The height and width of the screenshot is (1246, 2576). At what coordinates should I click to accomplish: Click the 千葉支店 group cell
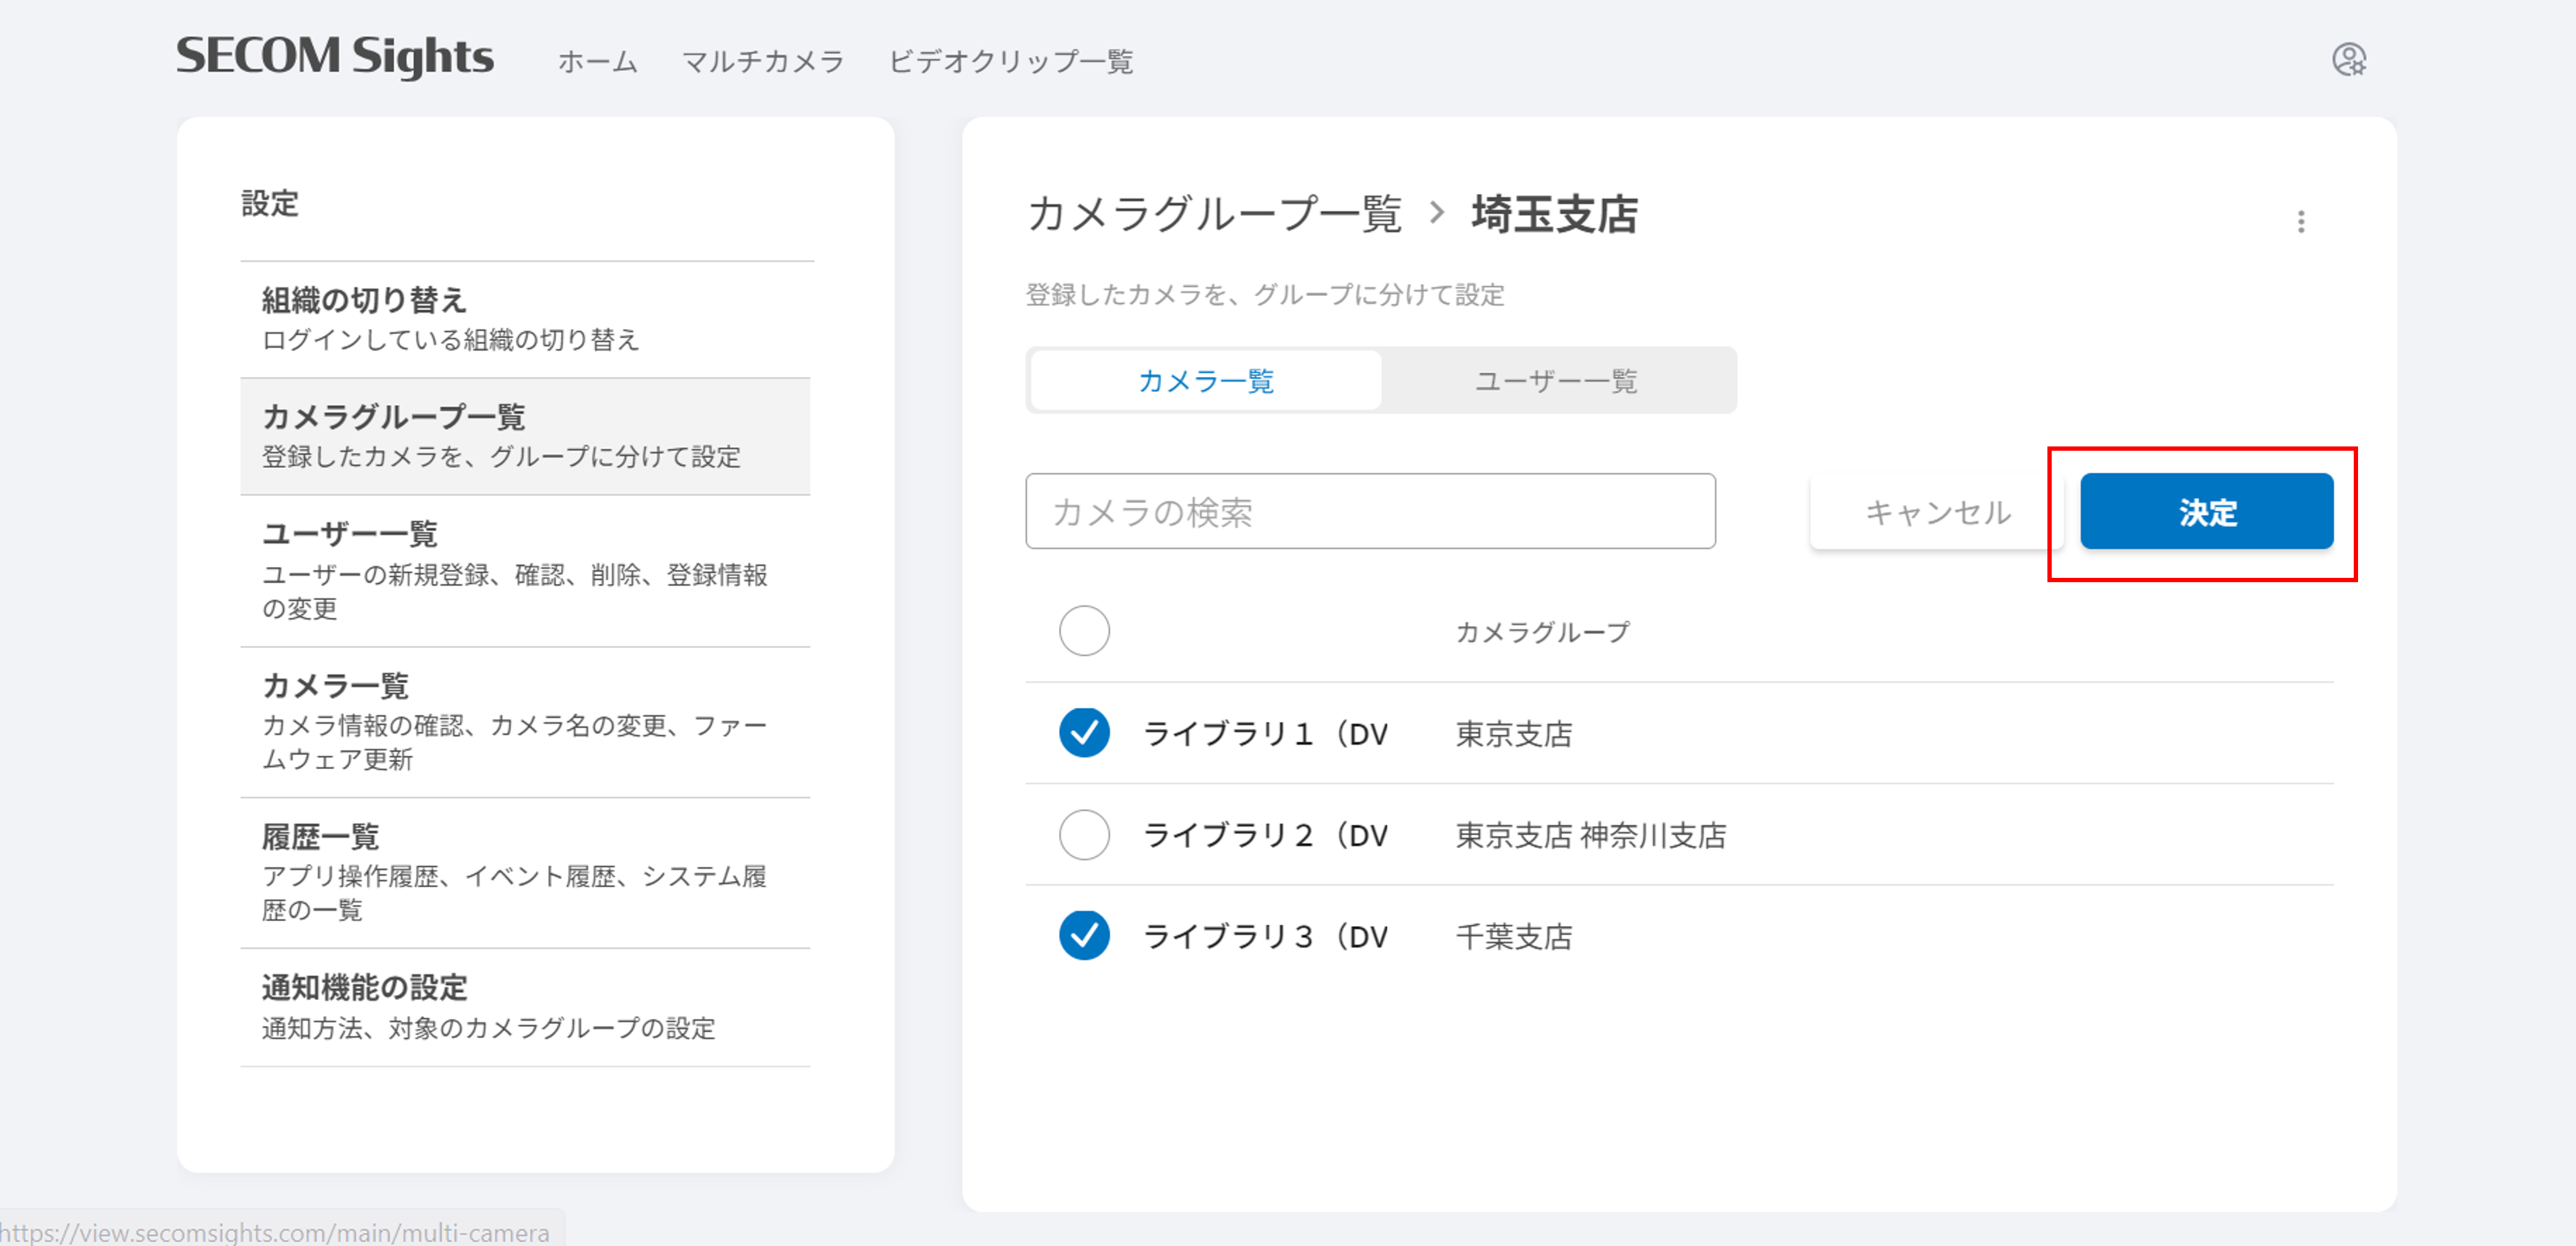click(x=1514, y=936)
